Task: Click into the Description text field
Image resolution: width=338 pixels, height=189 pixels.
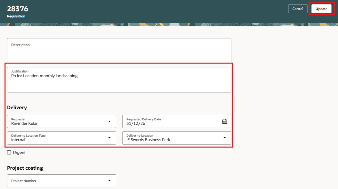Action: tap(119, 50)
